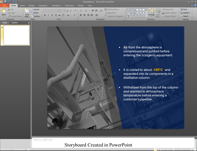Viewport: 197px width, 151px height.
Task: Cut the selection with the scissors icon
Action: [10, 9]
